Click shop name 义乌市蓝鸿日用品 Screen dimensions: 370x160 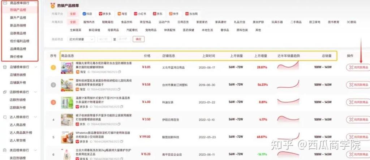point(173,68)
